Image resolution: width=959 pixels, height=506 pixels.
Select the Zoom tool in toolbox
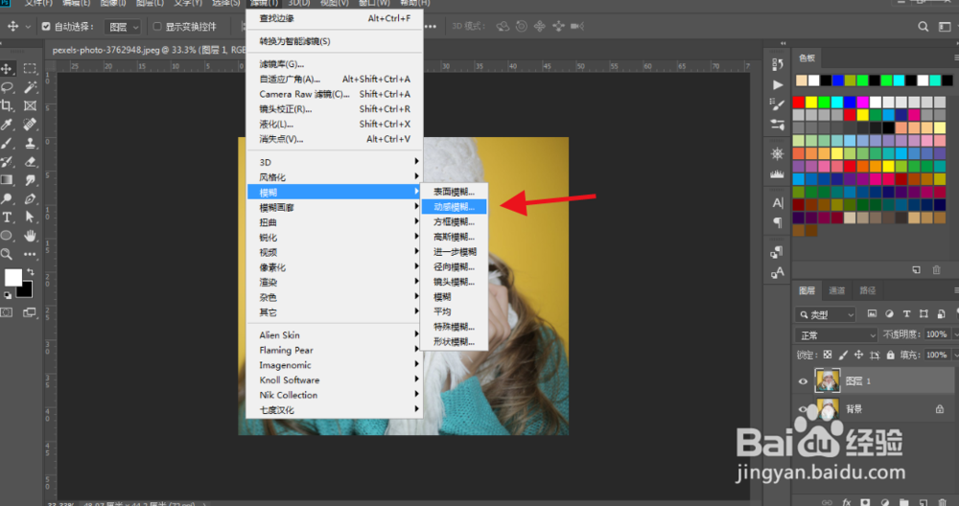[7, 254]
